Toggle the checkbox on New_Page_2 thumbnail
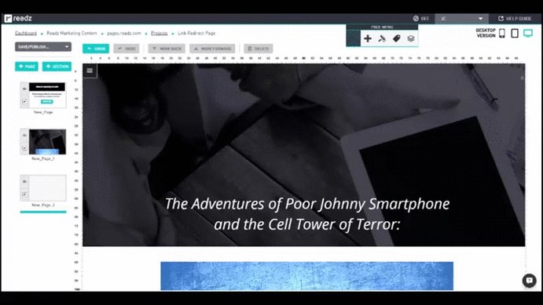This screenshot has height=305, width=543. point(24,194)
